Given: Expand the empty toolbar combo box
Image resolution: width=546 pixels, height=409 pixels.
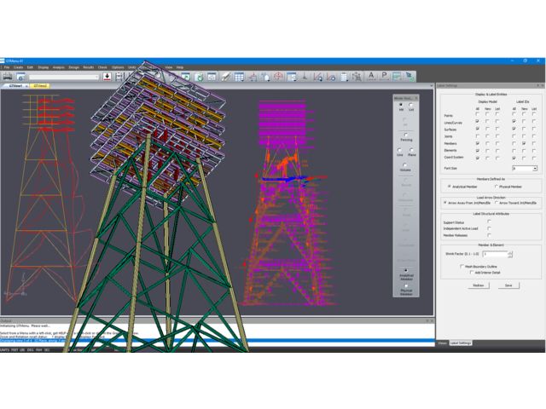Looking at the screenshot, I should coord(96,77).
